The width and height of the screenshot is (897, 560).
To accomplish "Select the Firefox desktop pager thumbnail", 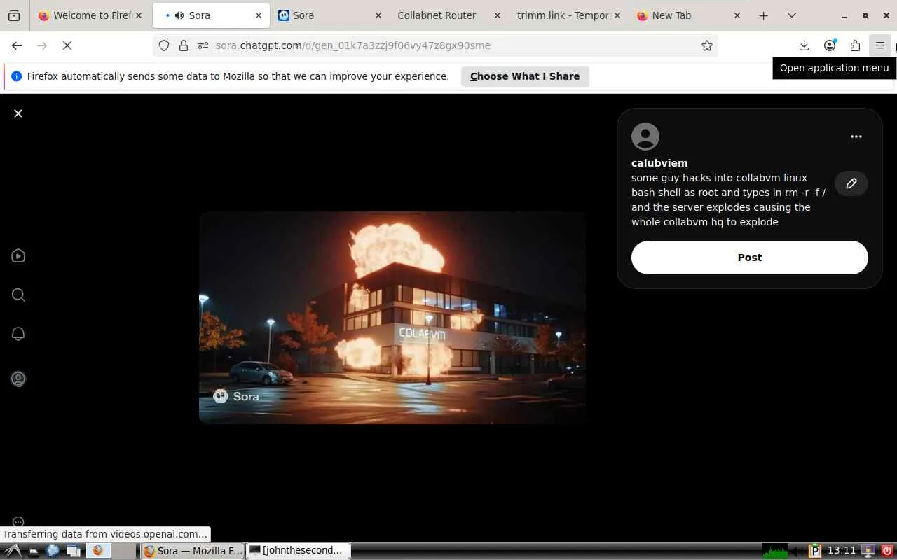I will pos(98,551).
